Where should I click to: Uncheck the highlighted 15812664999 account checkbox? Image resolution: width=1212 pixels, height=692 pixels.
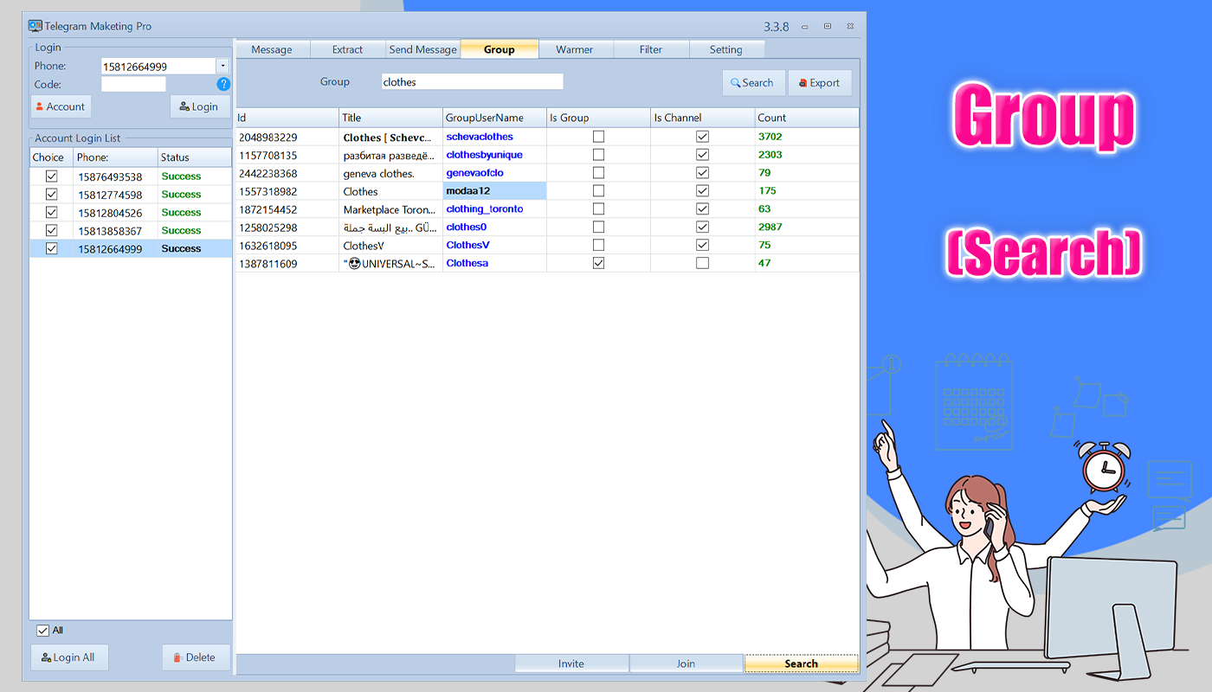tap(51, 249)
